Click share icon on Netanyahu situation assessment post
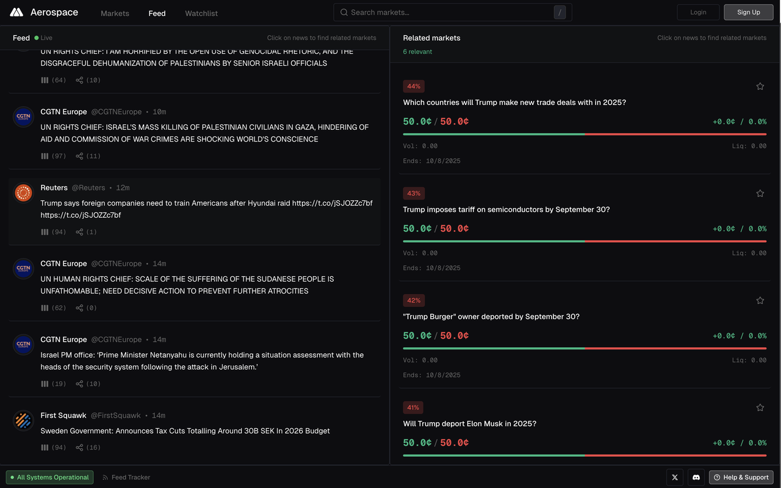781x488 pixels. tap(79, 384)
